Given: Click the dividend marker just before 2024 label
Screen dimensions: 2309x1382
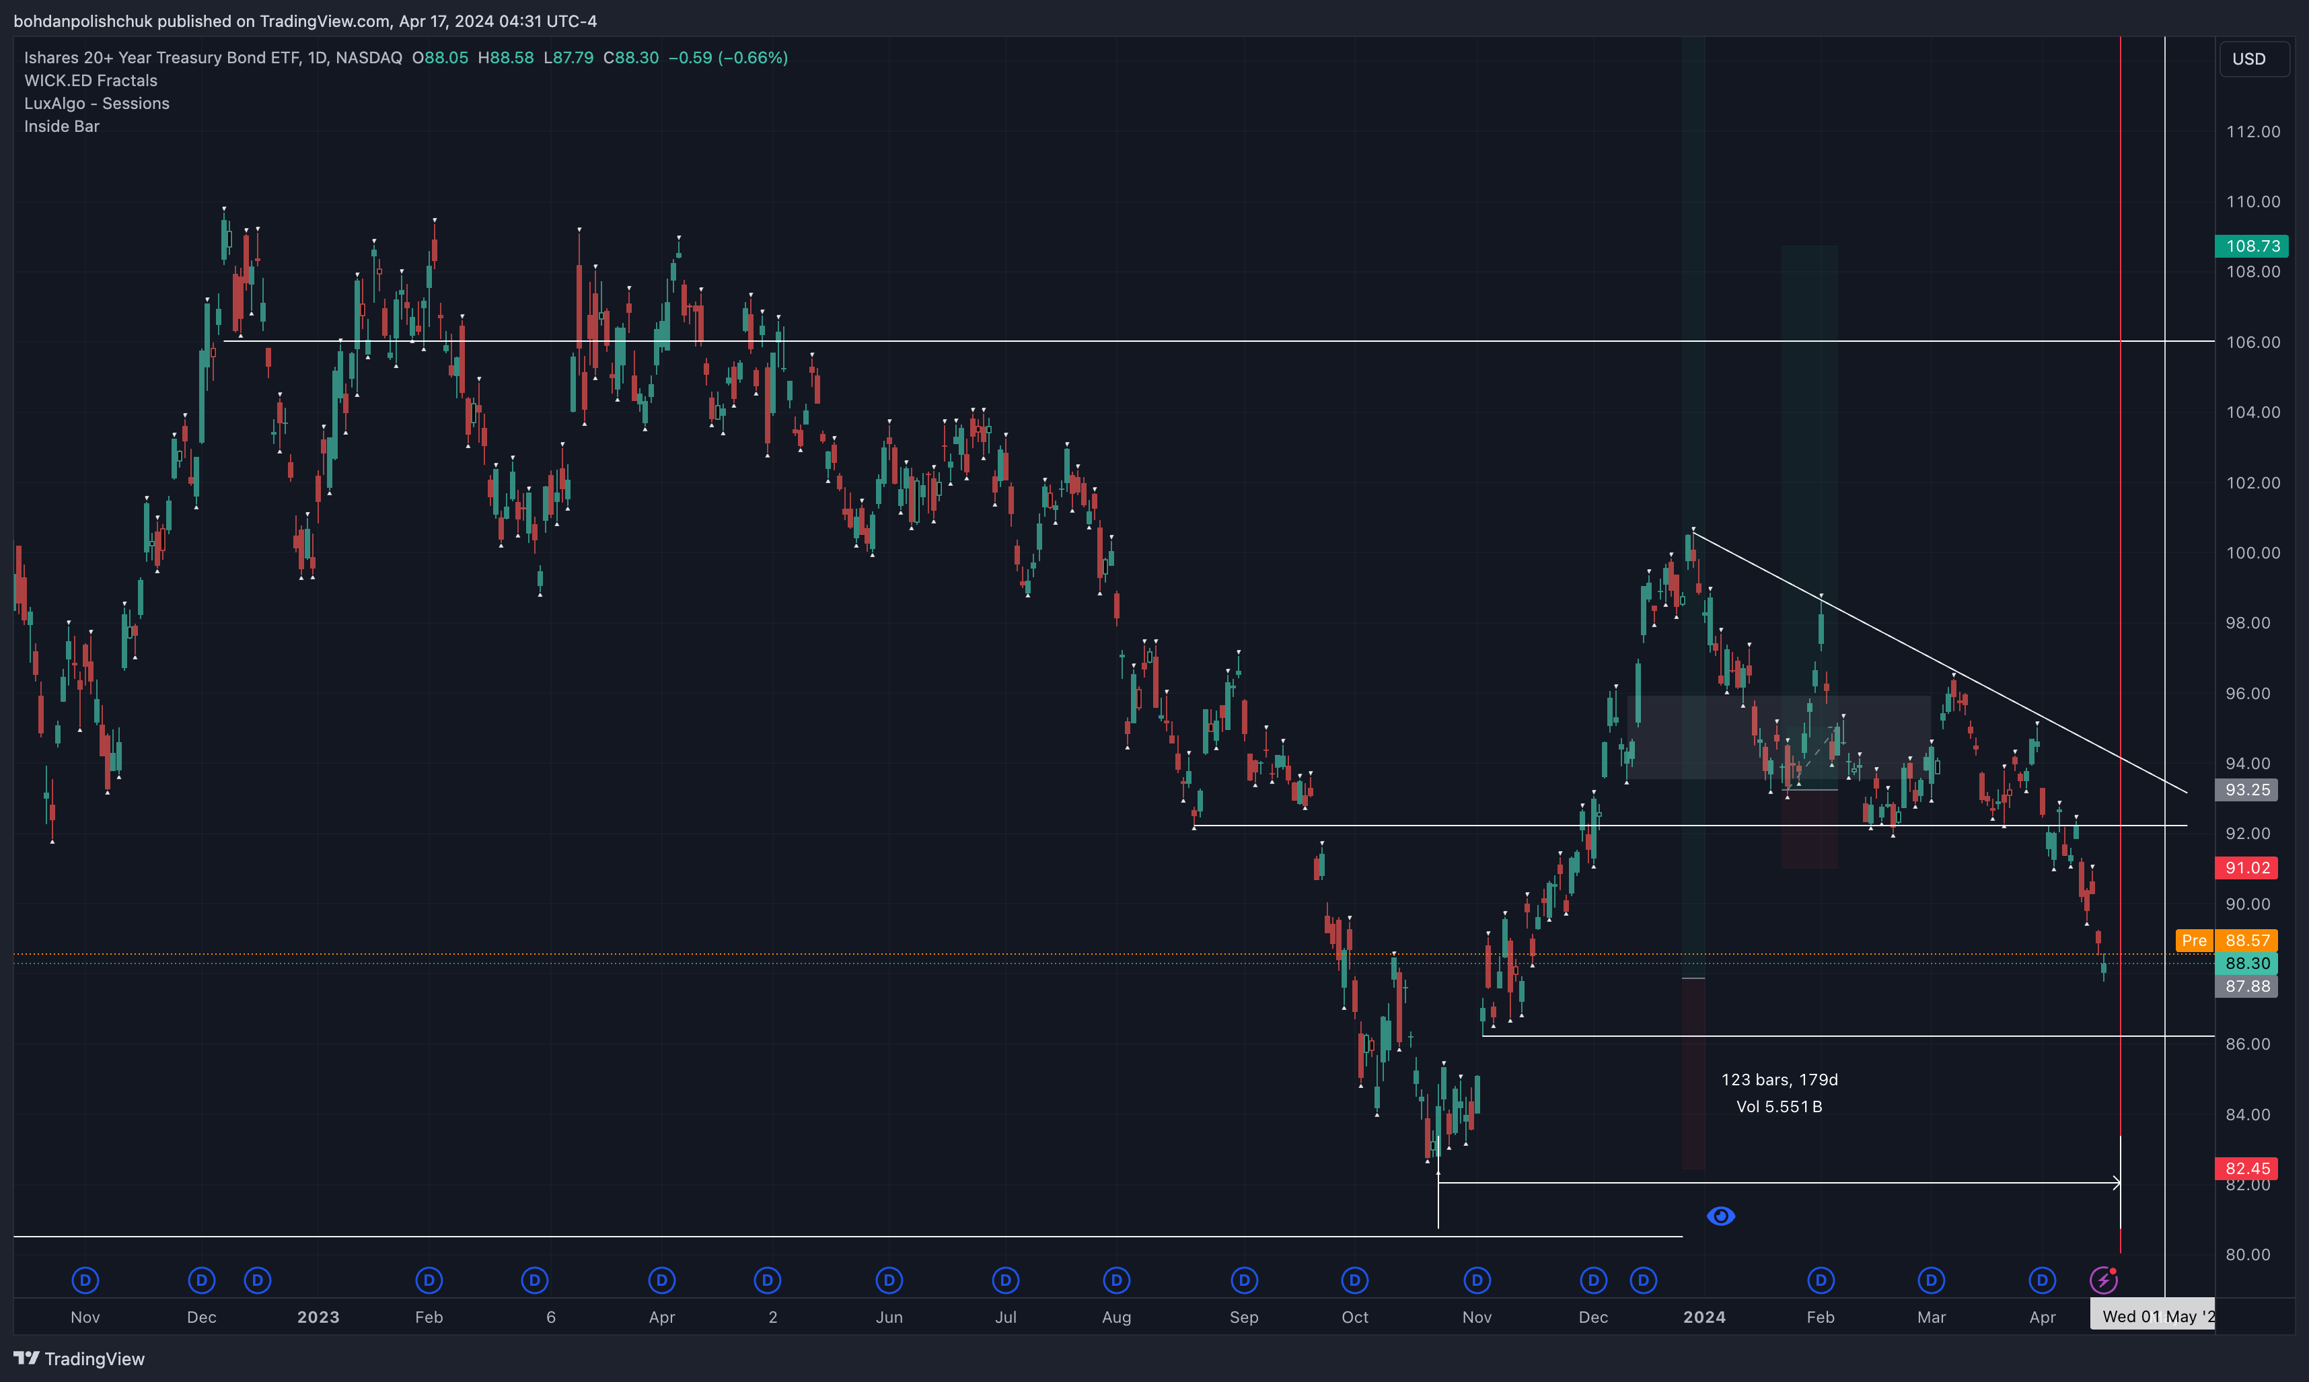Looking at the screenshot, I should point(1644,1280).
